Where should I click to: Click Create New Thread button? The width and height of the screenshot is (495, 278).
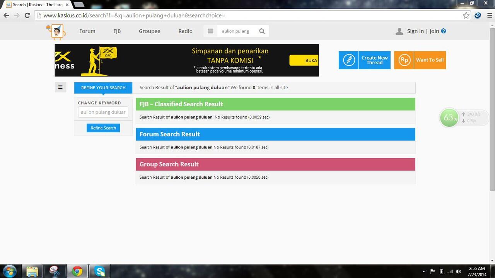pyautogui.click(x=365, y=60)
